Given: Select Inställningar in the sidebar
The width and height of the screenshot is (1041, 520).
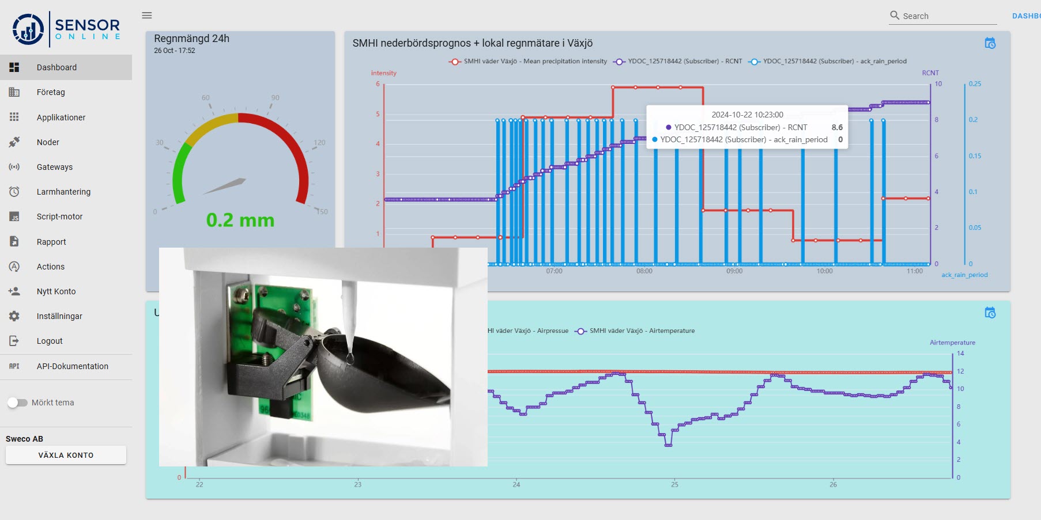Looking at the screenshot, I should click(x=59, y=316).
